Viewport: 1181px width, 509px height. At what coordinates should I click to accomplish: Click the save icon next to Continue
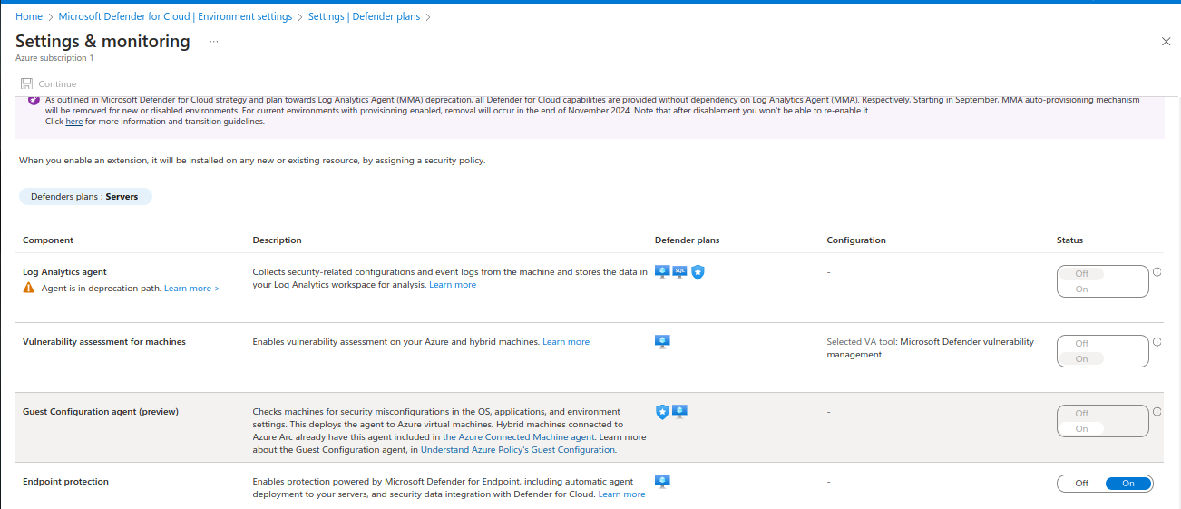26,83
